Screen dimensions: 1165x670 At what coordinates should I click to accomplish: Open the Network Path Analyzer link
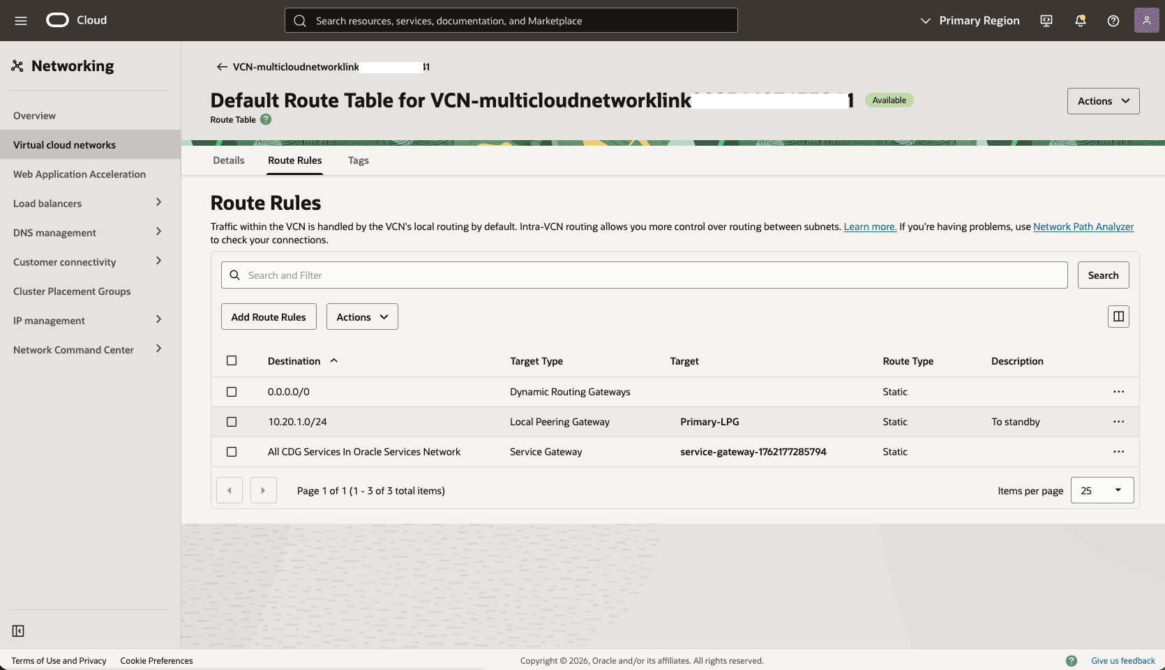(1083, 227)
